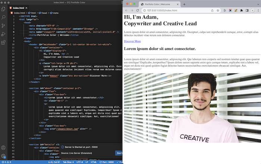Click Tab Size: 4 in the status bar

(x=68, y=162)
